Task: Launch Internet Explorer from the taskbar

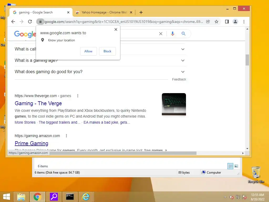Action: tap(86, 197)
